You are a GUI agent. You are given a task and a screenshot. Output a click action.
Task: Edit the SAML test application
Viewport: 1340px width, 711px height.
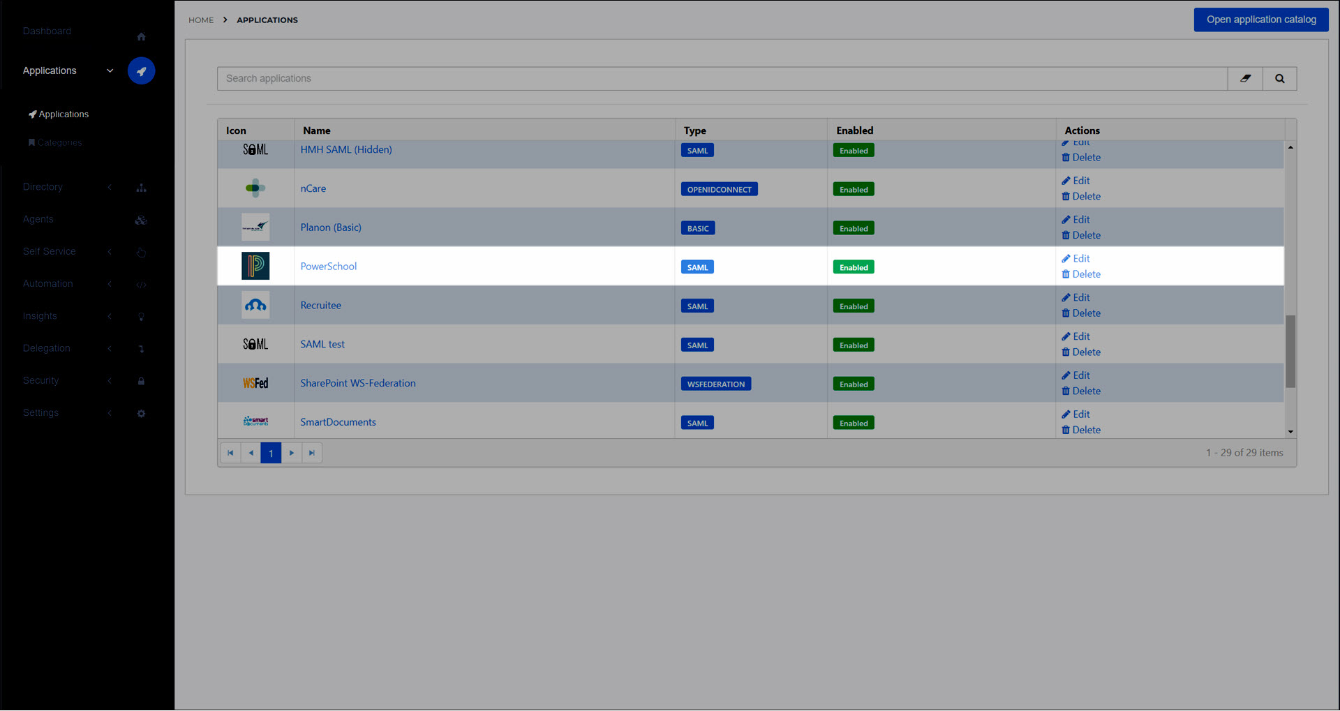1075,336
